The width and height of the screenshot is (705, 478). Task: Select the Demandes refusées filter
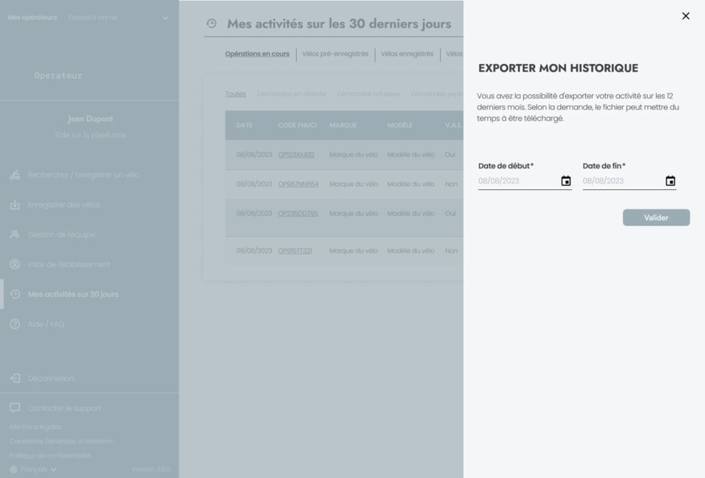[x=368, y=94]
